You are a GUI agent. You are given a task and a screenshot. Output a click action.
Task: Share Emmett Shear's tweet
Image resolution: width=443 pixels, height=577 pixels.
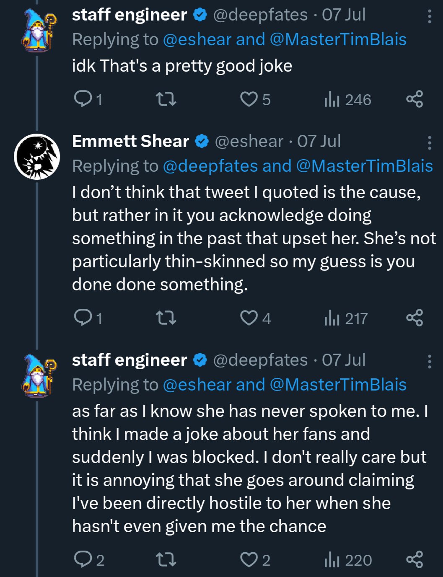(x=415, y=318)
